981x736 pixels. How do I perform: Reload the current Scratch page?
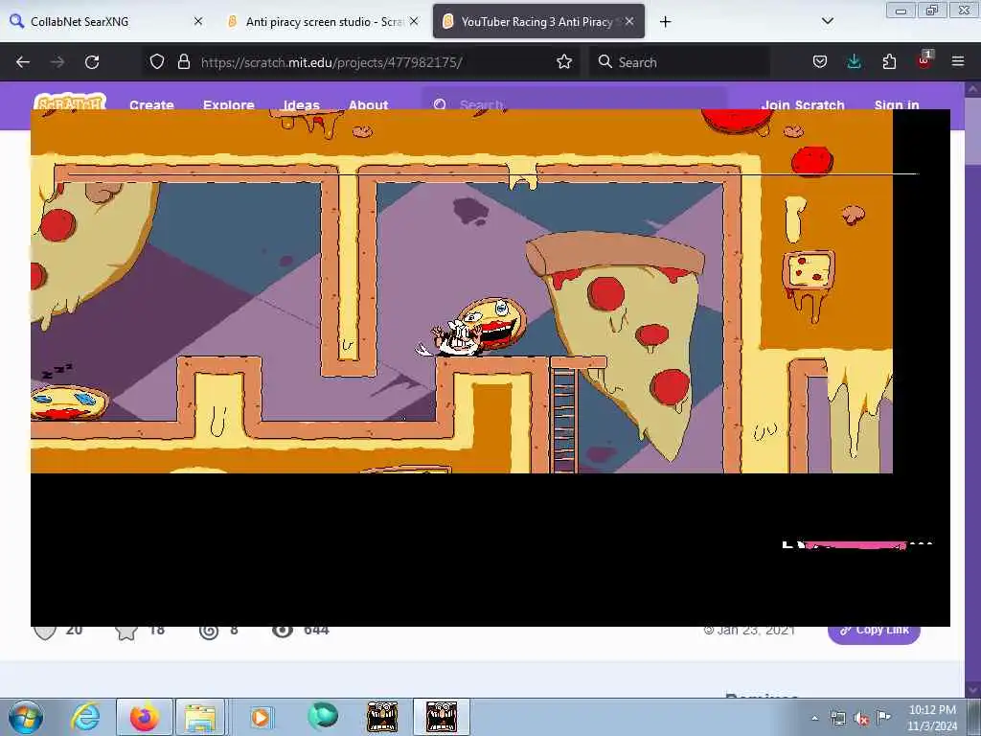[92, 62]
